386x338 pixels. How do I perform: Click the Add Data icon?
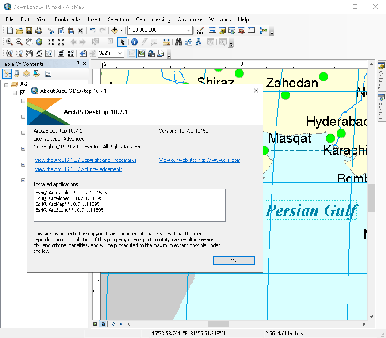[115, 30]
